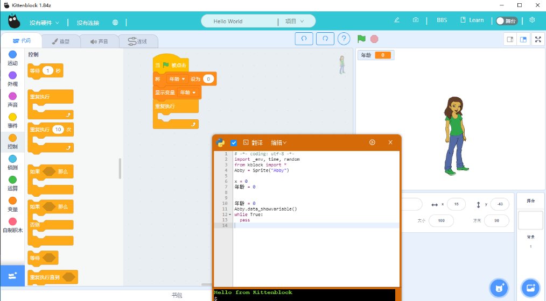Select the orange 变量 category circle

tap(12, 200)
